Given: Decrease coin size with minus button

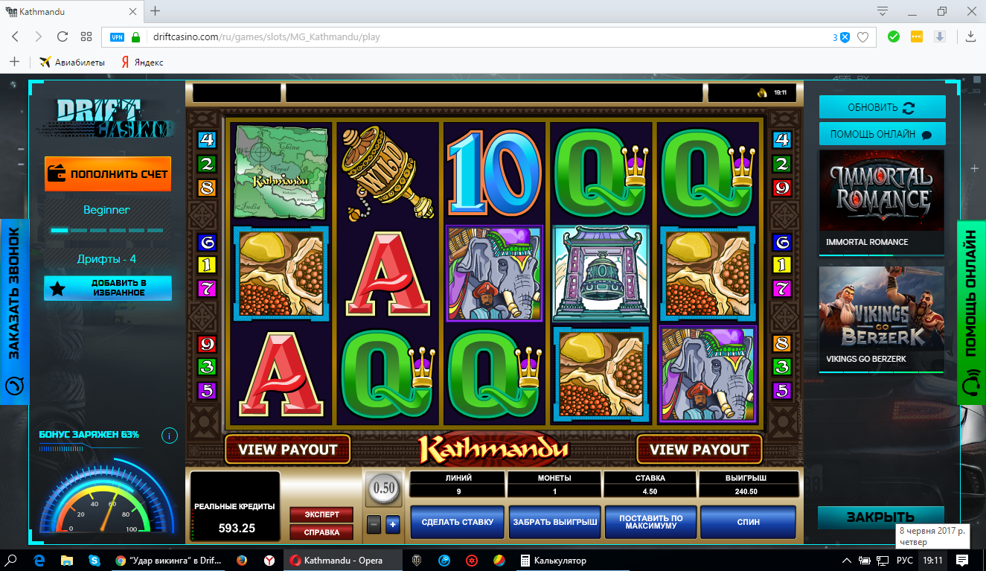Looking at the screenshot, I should click(x=374, y=525).
